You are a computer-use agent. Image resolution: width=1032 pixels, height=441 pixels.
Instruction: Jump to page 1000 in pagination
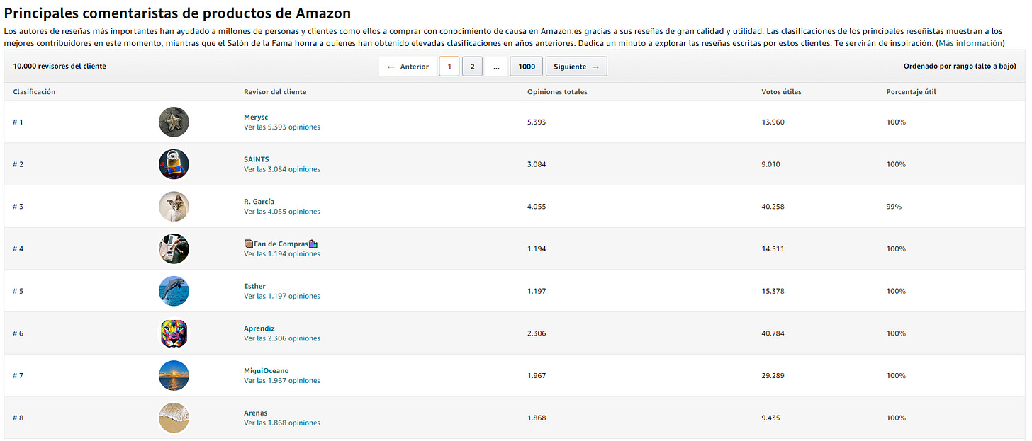(x=527, y=67)
